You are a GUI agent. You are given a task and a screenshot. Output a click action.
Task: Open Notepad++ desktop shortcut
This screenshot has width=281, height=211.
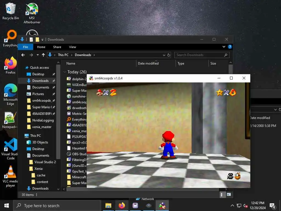(x=10, y=120)
